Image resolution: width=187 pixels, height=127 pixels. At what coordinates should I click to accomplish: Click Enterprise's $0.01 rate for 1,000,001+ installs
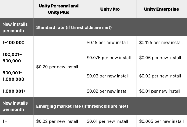tap(160, 91)
